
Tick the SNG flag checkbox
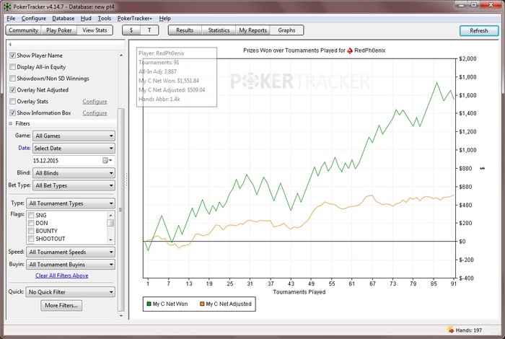click(x=30, y=215)
